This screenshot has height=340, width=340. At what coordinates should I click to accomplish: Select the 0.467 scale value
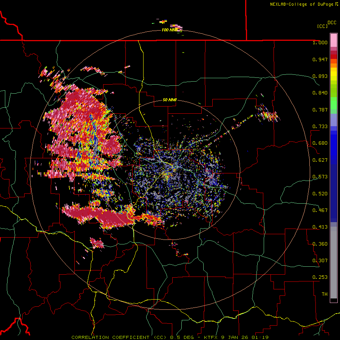[x=320, y=210]
